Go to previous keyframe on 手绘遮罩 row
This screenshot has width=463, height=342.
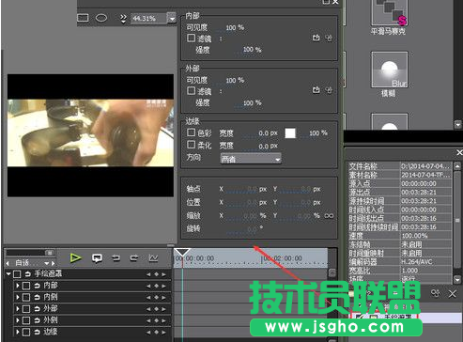pyautogui.click(x=148, y=274)
